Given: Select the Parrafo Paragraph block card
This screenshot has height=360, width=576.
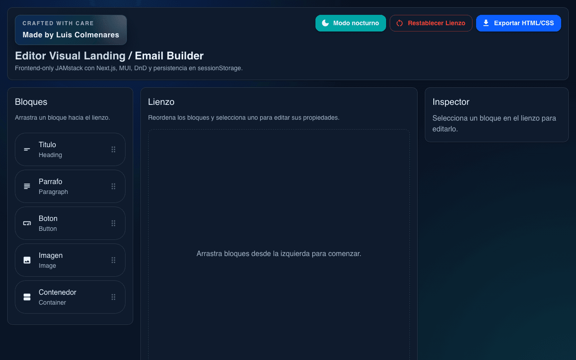Looking at the screenshot, I should (x=70, y=186).
